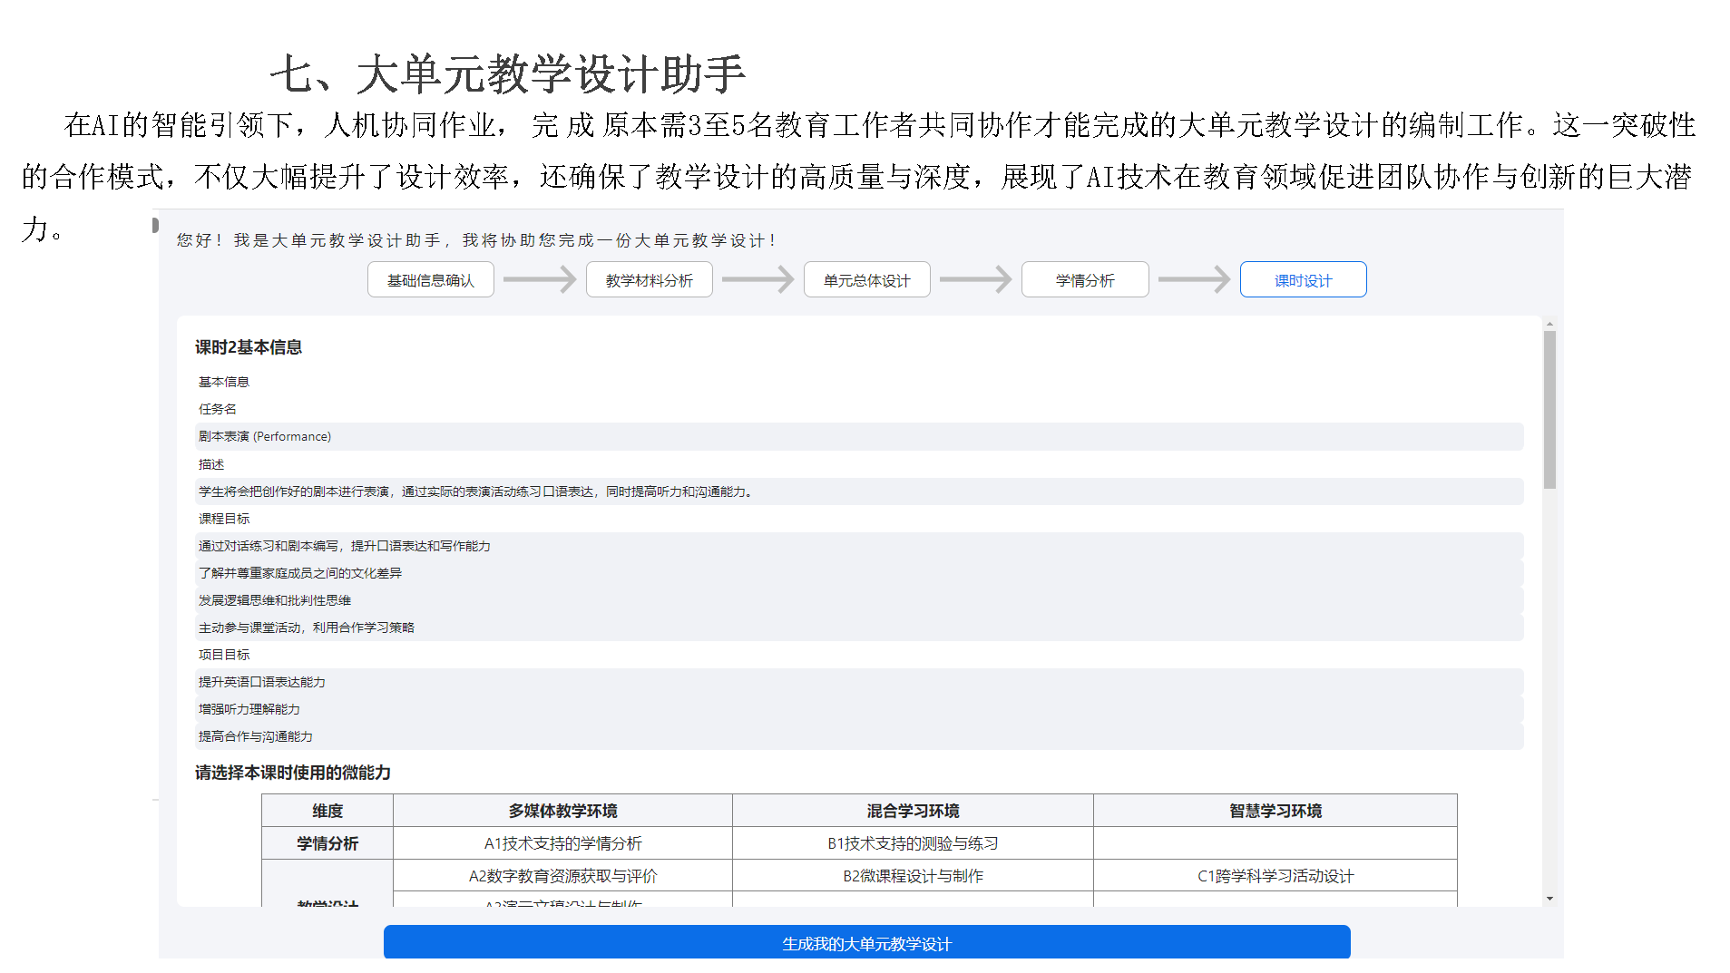1730x973 pixels.
Task: Select C1跨学科学习活动设计 cell
Action: point(1275,876)
